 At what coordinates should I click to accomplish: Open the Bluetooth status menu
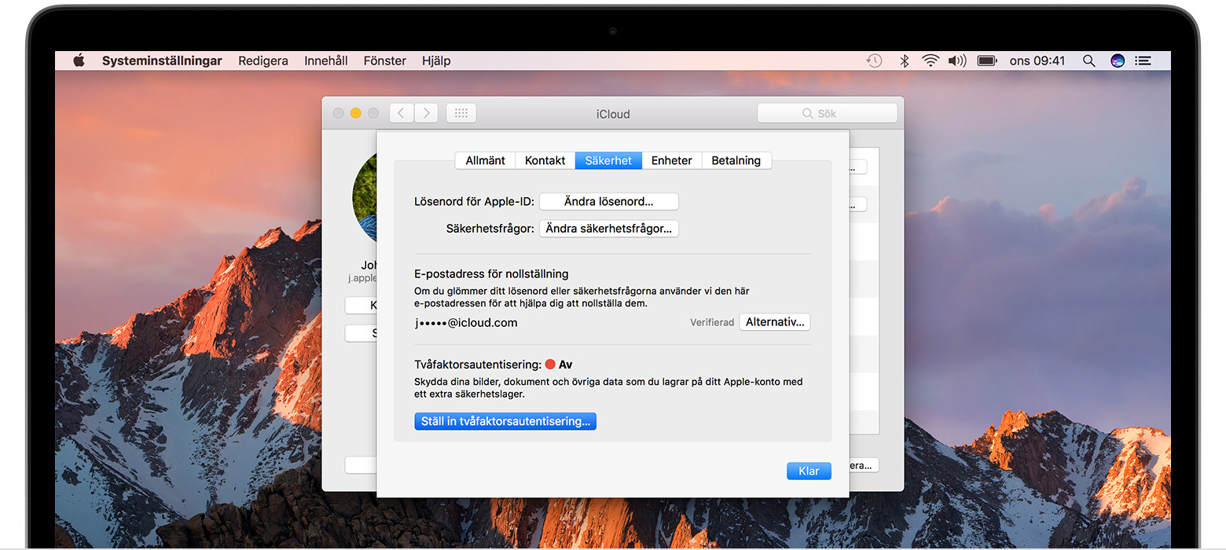click(x=904, y=60)
